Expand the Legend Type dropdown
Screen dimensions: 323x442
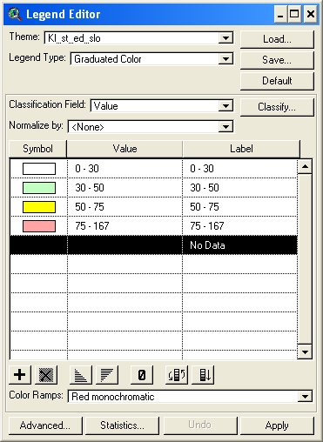225,59
